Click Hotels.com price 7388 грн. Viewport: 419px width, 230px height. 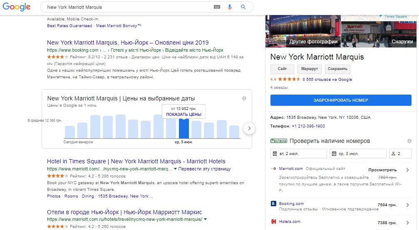point(387,223)
